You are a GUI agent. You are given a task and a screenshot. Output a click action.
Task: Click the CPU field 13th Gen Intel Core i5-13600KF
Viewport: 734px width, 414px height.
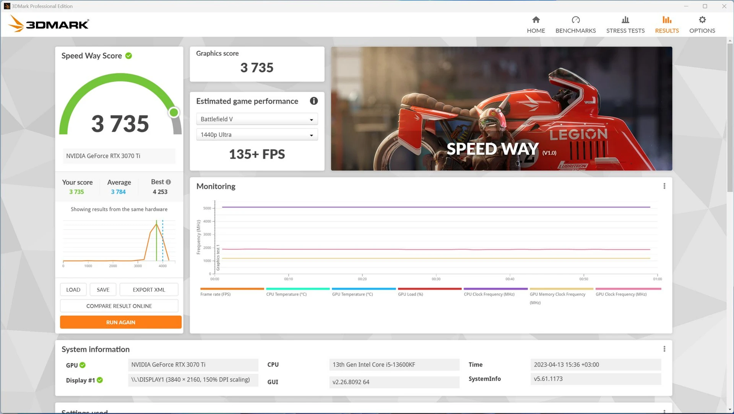[394, 365]
